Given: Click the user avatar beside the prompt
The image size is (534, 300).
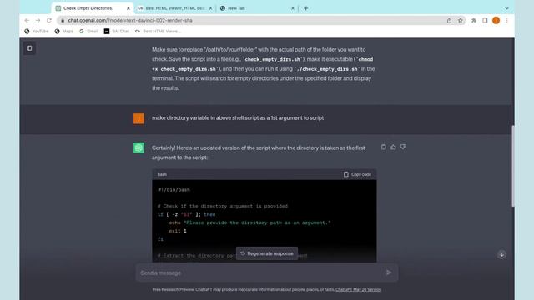Looking at the screenshot, I should [139, 118].
